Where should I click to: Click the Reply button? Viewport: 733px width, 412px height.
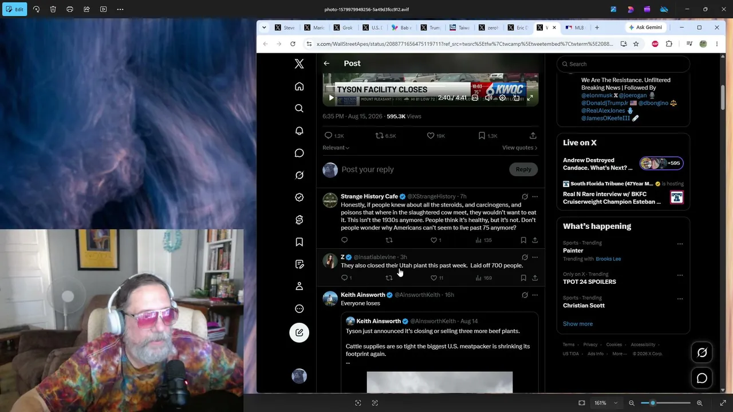(523, 169)
